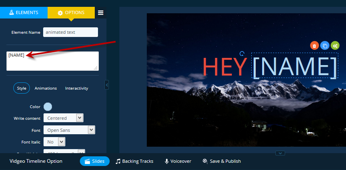The image size is (346, 170).
Task: Click the Save & Publish film reel icon
Action: tap(205, 161)
